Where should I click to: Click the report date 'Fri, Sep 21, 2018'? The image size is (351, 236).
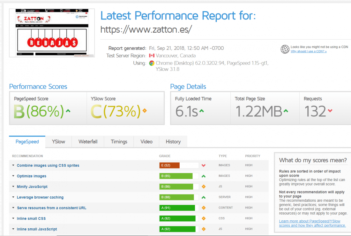167,48
